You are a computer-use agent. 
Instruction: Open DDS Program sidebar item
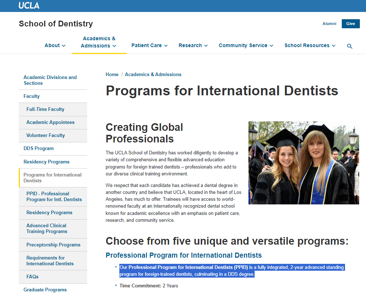(38, 148)
